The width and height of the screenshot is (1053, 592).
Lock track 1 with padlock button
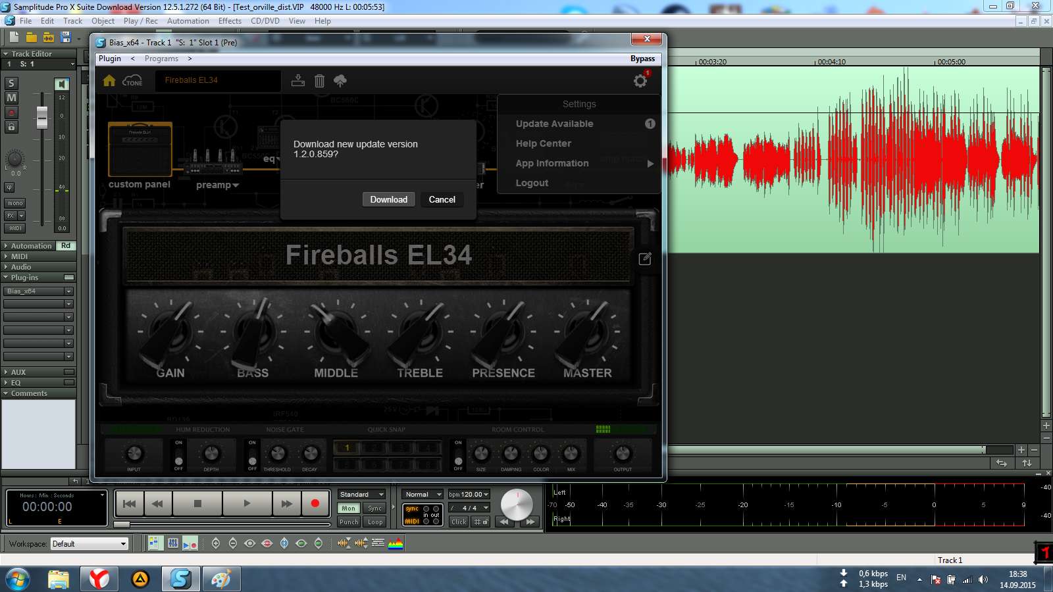11,126
